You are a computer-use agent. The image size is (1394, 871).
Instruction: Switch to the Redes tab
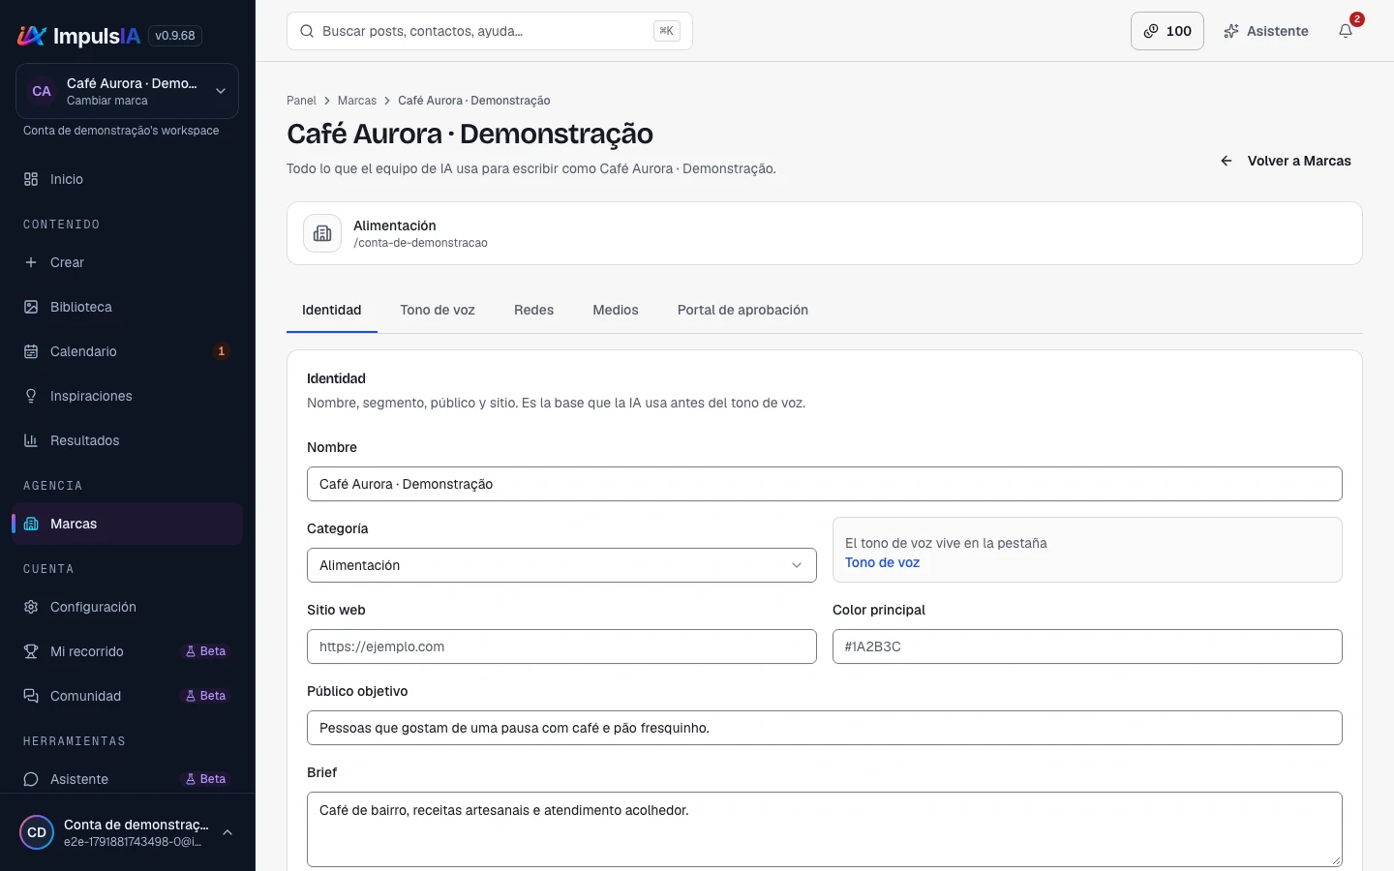click(533, 310)
